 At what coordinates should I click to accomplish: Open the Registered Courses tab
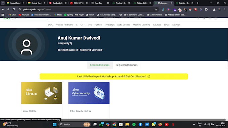[x=126, y=65]
